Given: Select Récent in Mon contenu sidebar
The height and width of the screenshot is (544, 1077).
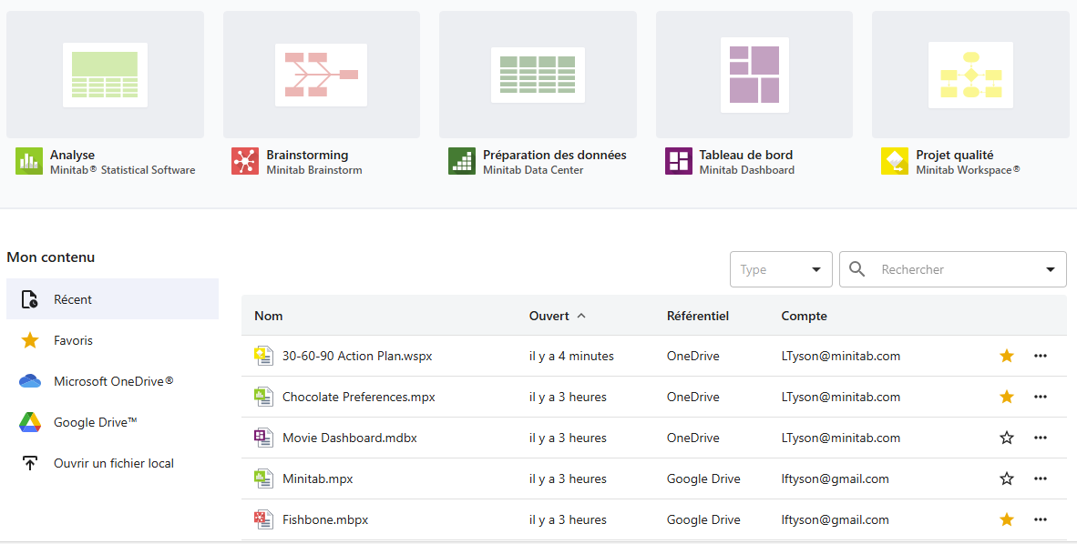Looking at the screenshot, I should [x=73, y=299].
